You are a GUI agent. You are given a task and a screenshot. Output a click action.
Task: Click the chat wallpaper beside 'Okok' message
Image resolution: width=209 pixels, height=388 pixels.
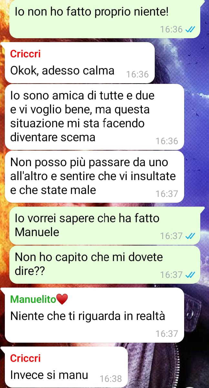(181, 63)
